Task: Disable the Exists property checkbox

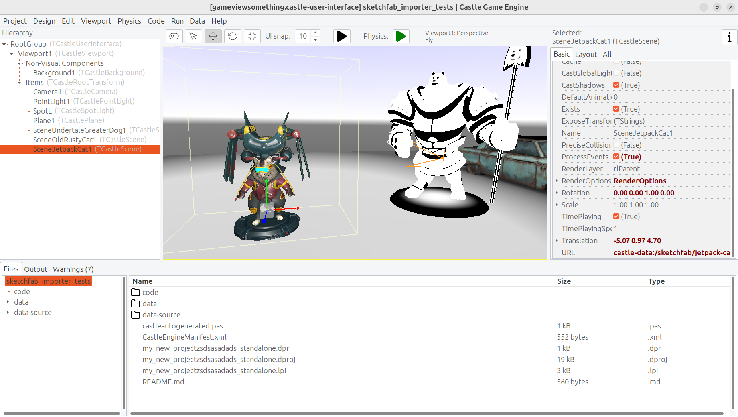Action: (616, 109)
